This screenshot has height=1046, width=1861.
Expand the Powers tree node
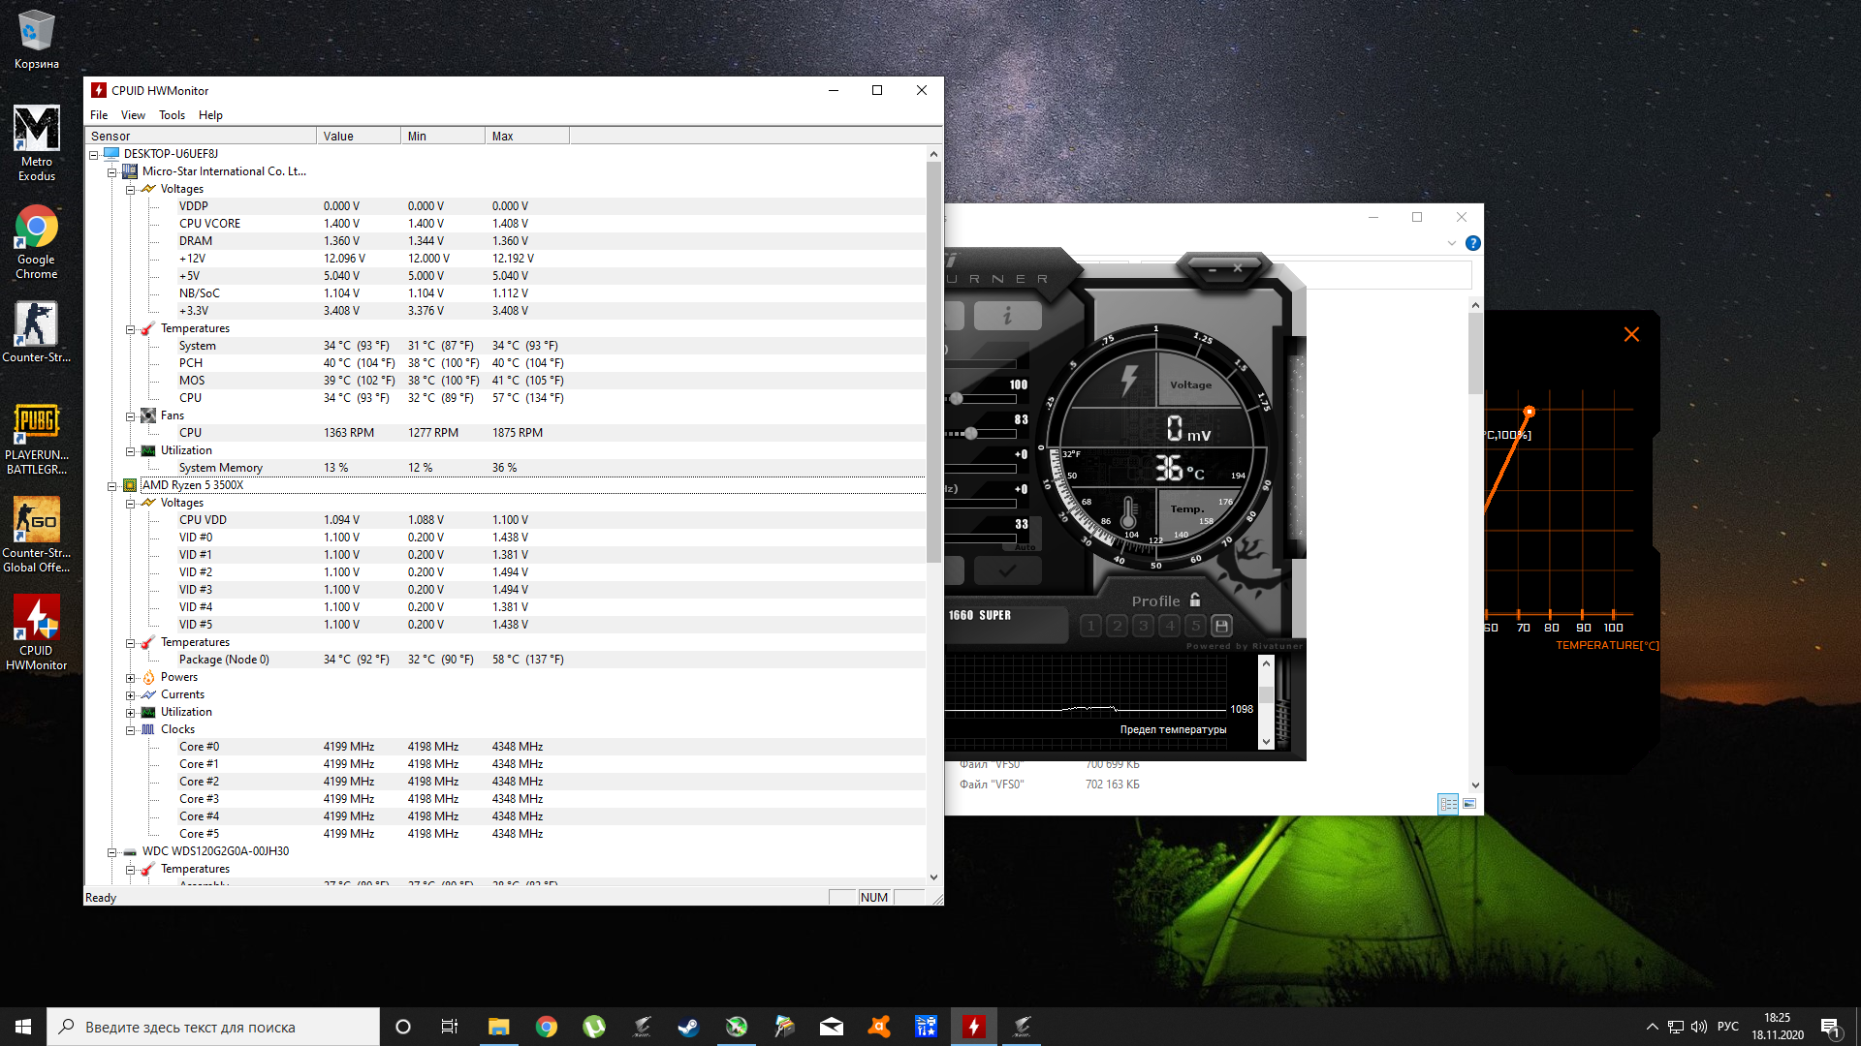tap(130, 678)
